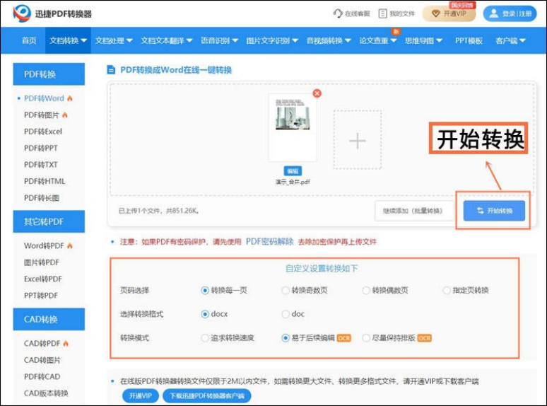This screenshot has height=406, width=547.
Task: Choose the doc format radio button
Action: click(286, 314)
